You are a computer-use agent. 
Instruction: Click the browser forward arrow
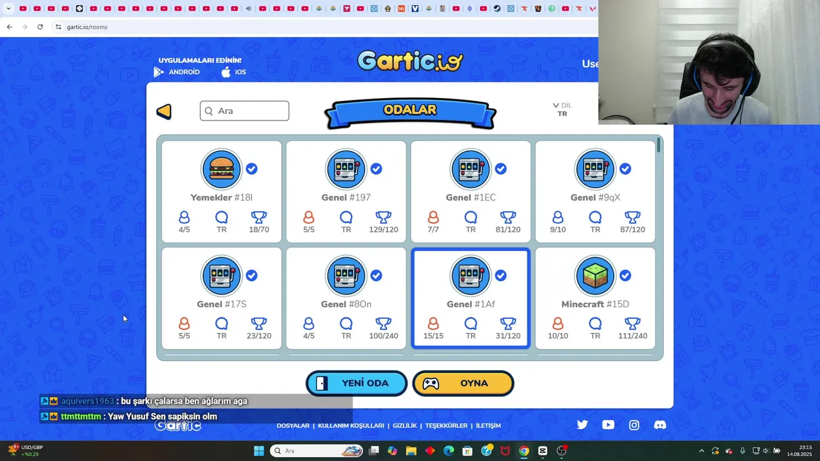point(24,27)
